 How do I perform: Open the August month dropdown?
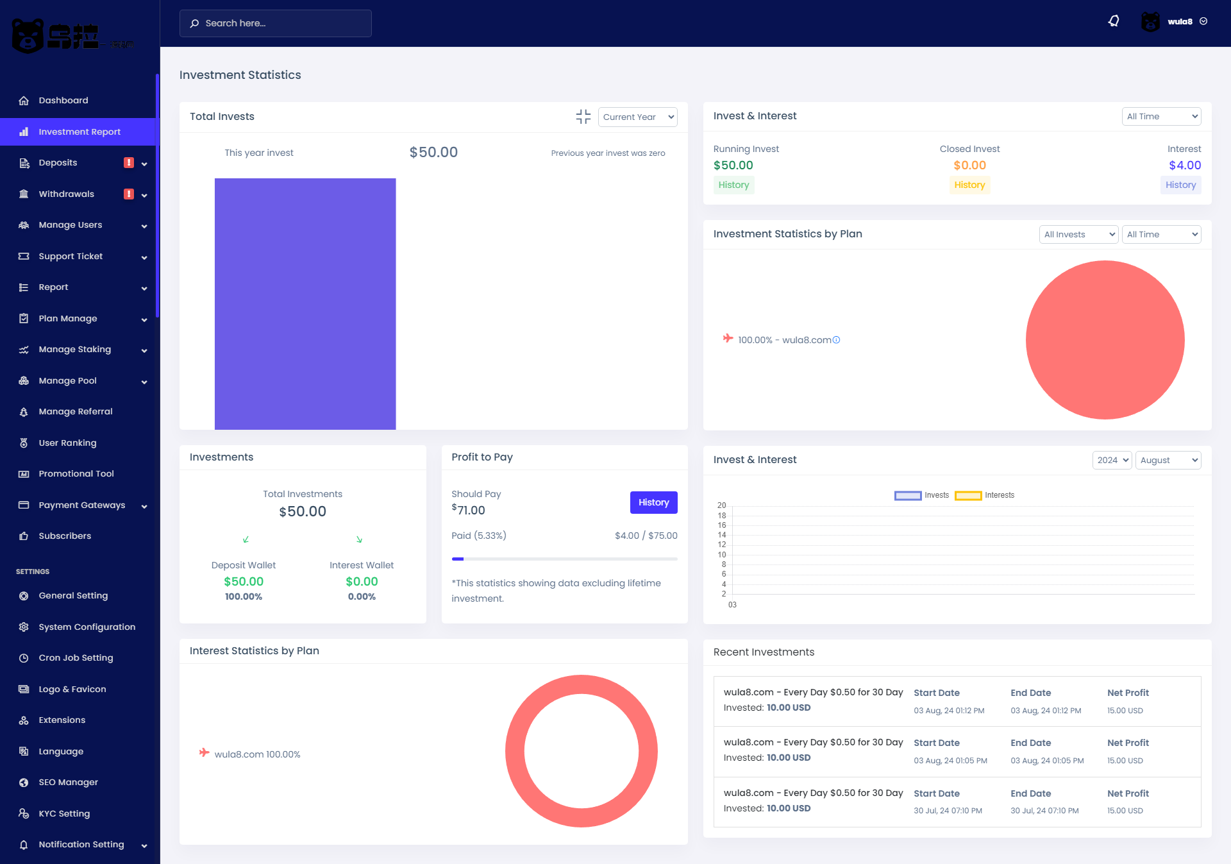(1168, 461)
